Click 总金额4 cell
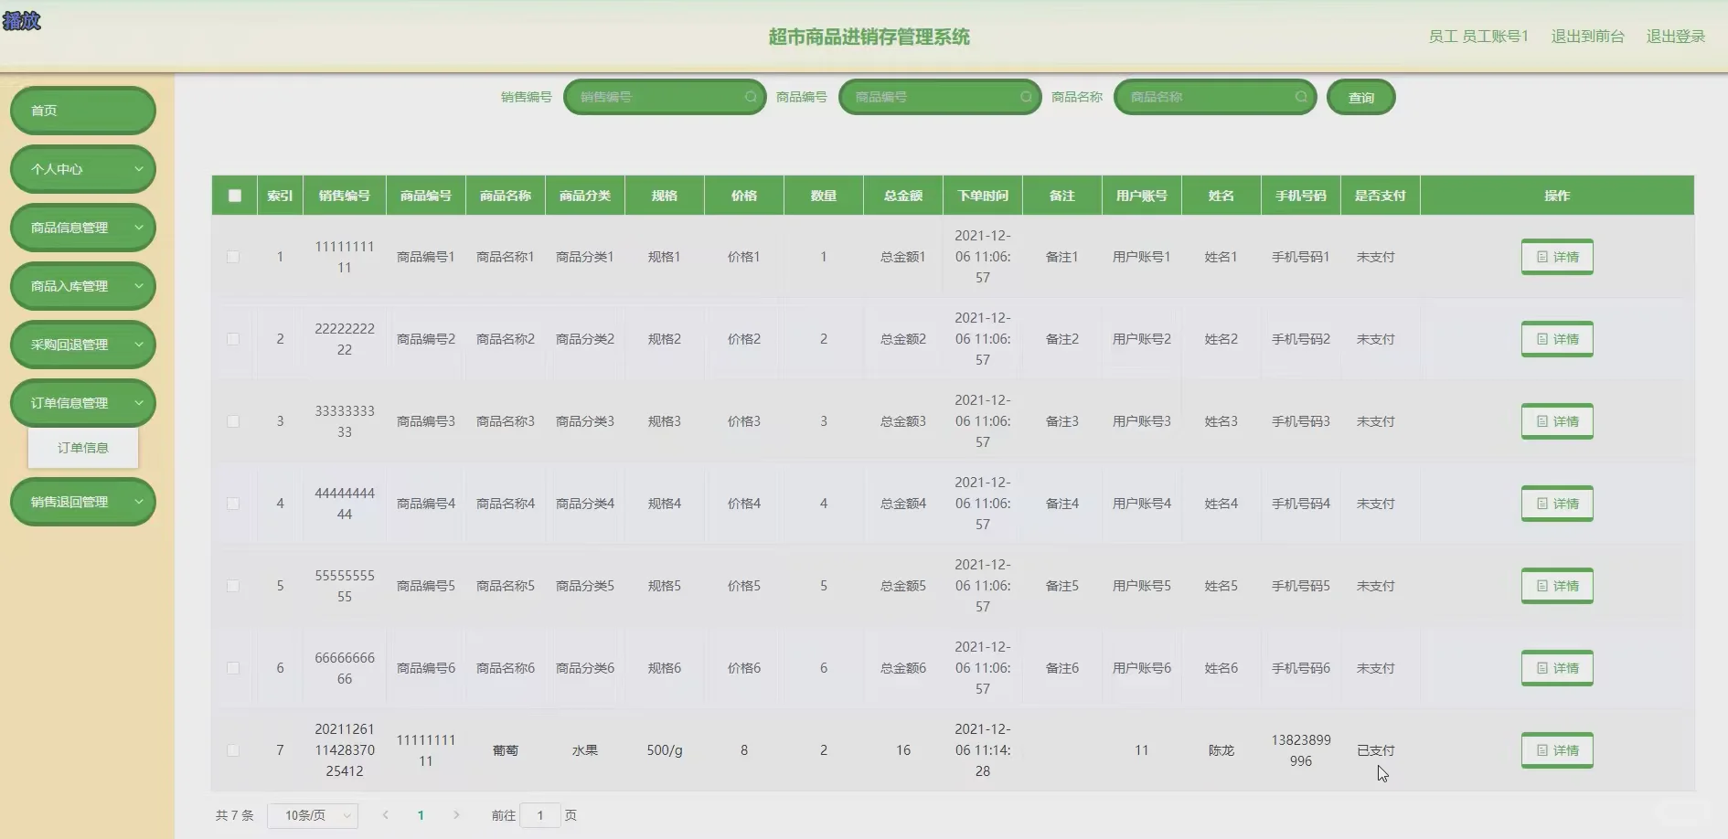 pyautogui.click(x=903, y=504)
